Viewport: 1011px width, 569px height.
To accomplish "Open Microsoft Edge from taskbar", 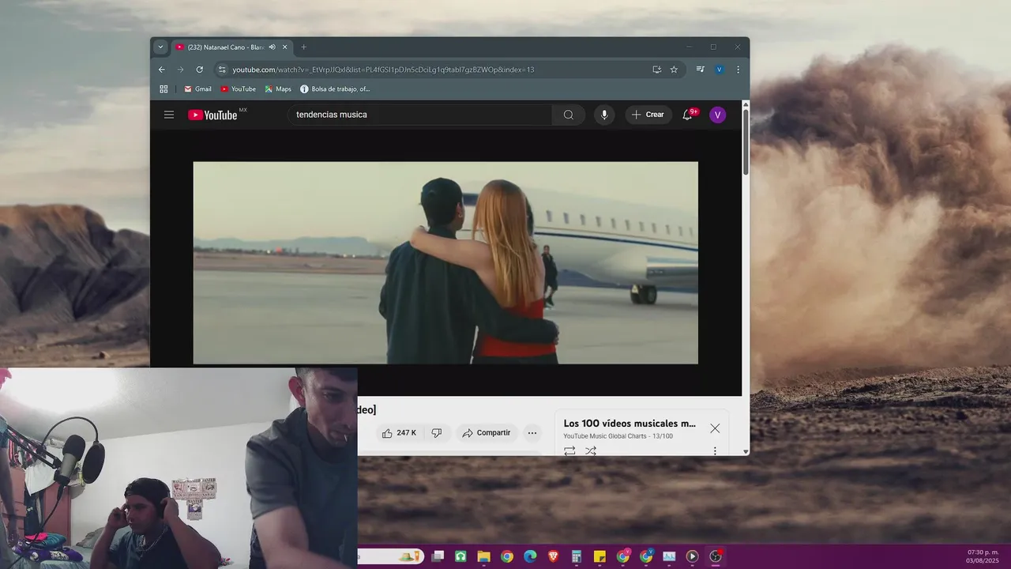I will [x=530, y=556].
